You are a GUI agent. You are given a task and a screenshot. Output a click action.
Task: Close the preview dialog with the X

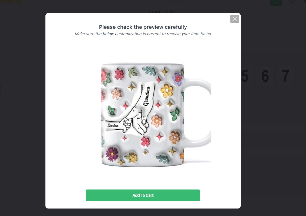tap(235, 19)
